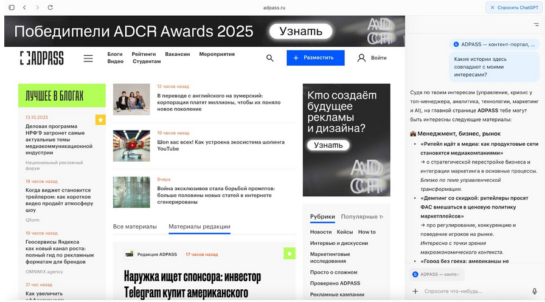Click the blue Разместить button
Screen dimensions: 545x302
pyautogui.click(x=315, y=58)
